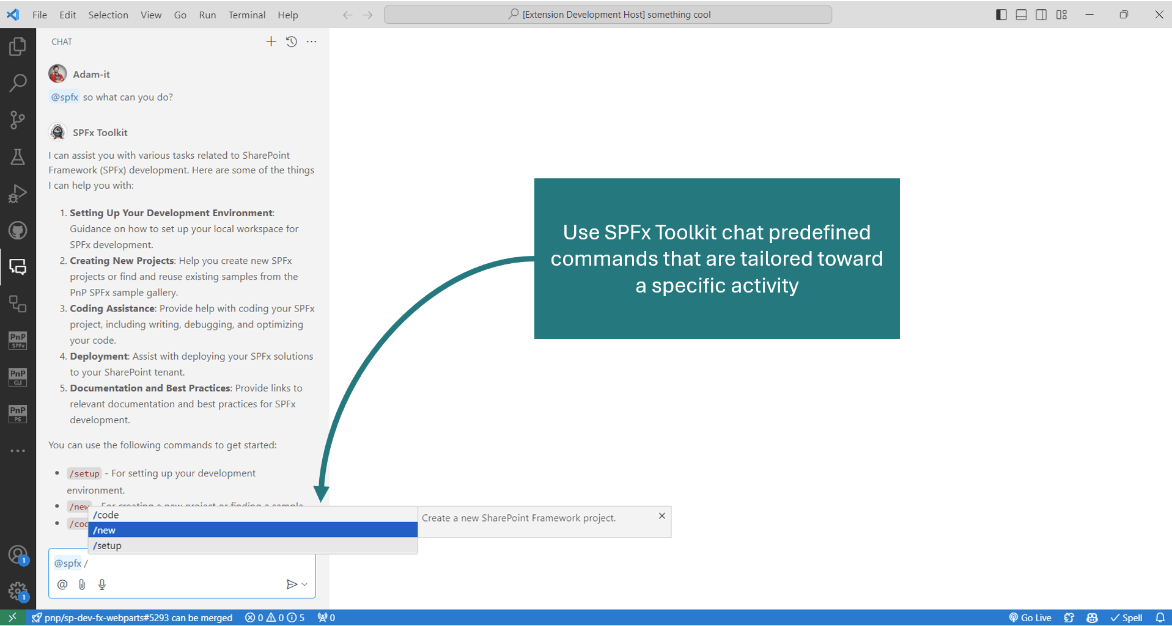Mention a participant using the @ icon
The width and height of the screenshot is (1172, 626).
(x=62, y=584)
